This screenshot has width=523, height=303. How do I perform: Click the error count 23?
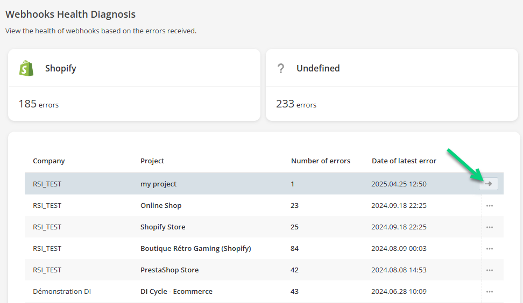[x=294, y=205]
